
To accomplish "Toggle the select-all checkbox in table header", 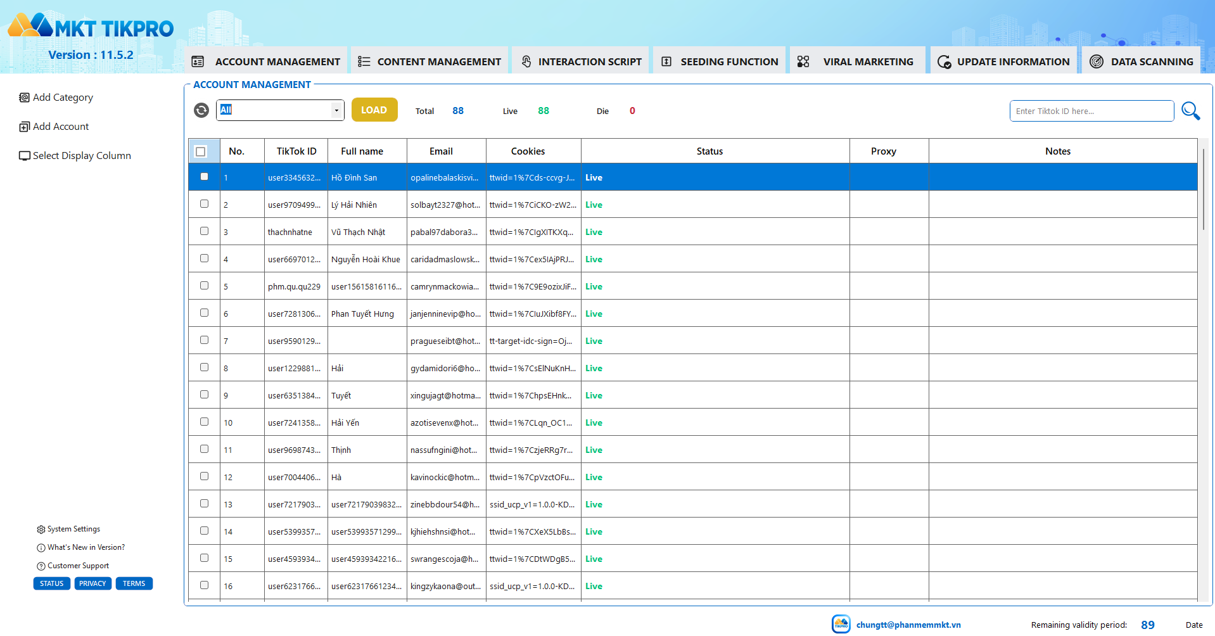I will (x=201, y=151).
